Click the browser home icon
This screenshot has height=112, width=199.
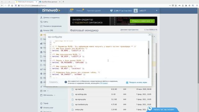click(12, 6)
